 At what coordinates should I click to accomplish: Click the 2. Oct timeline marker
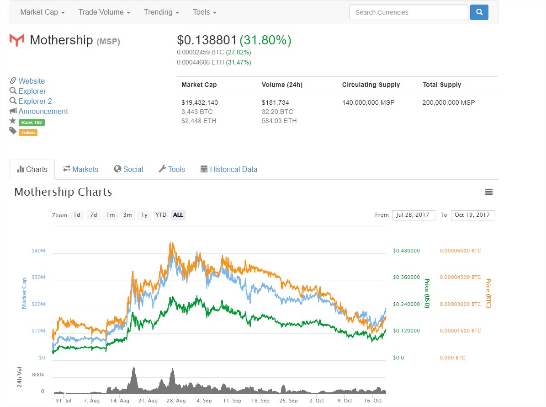pyautogui.click(x=316, y=401)
